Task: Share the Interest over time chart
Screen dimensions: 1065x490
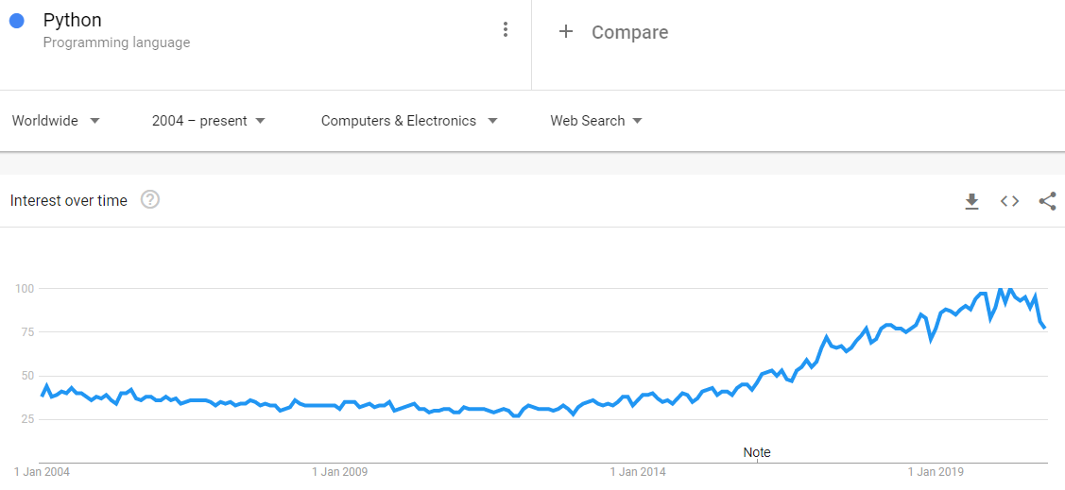Action: coord(1047,201)
